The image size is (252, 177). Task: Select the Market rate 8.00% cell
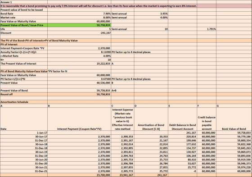click(x=79, y=18)
